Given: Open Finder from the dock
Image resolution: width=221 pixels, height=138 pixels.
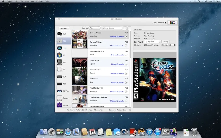Looking at the screenshot, I should 44,132.
